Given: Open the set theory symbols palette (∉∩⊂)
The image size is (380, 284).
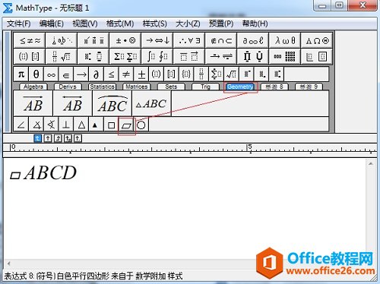Looking at the screenshot, I should [221, 40].
